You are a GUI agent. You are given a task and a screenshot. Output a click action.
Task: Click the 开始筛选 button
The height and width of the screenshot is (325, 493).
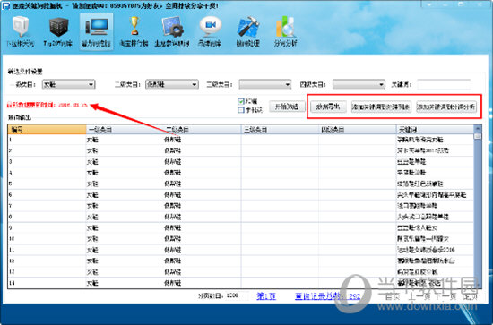pyautogui.click(x=287, y=107)
